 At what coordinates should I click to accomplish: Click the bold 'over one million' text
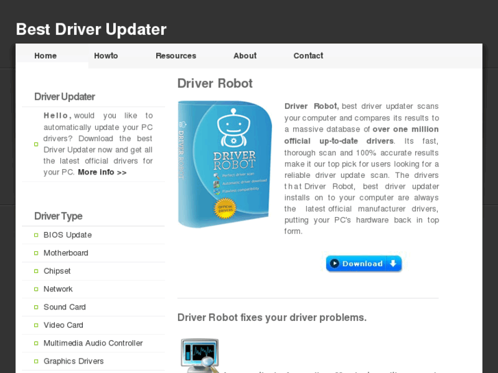coord(406,129)
